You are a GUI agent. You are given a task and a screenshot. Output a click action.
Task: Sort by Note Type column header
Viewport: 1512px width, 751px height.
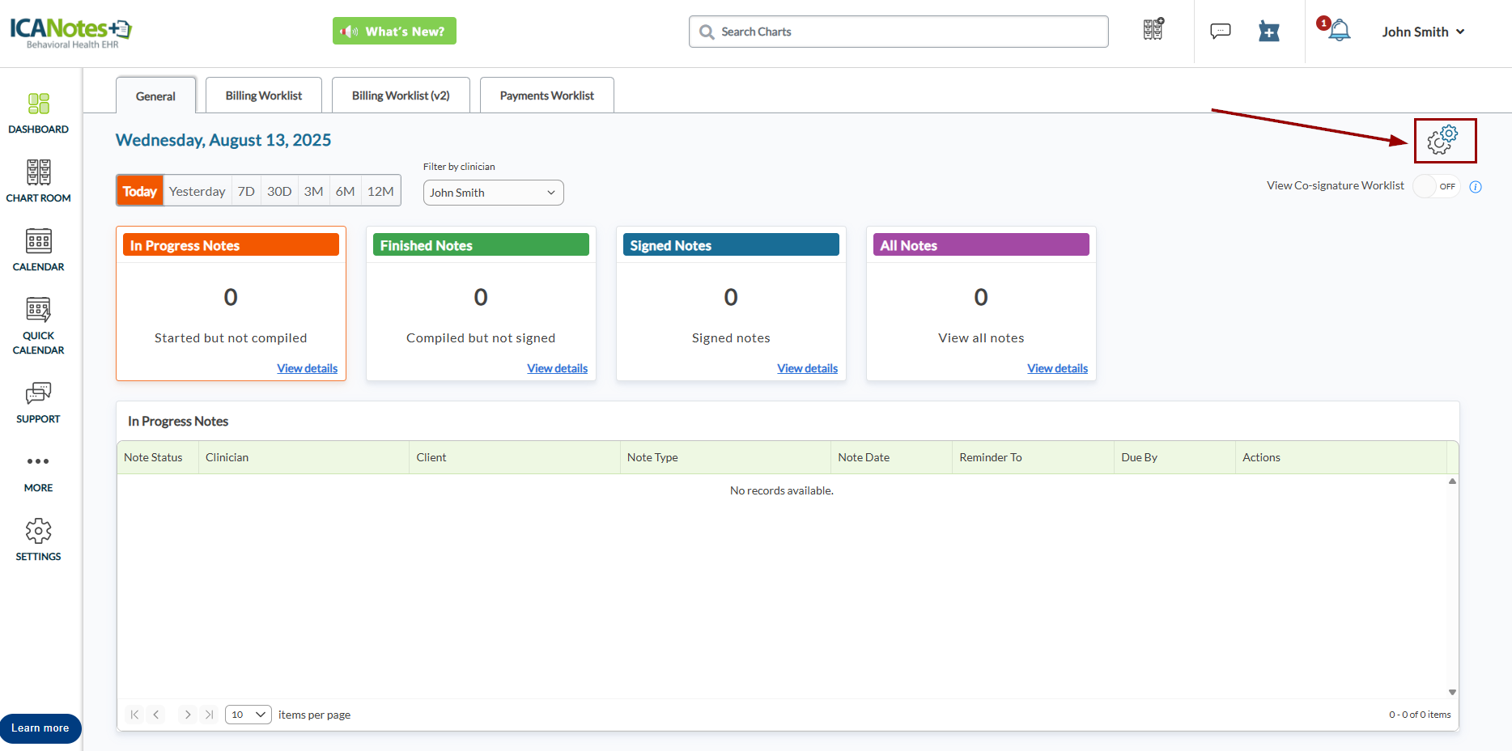pos(725,457)
